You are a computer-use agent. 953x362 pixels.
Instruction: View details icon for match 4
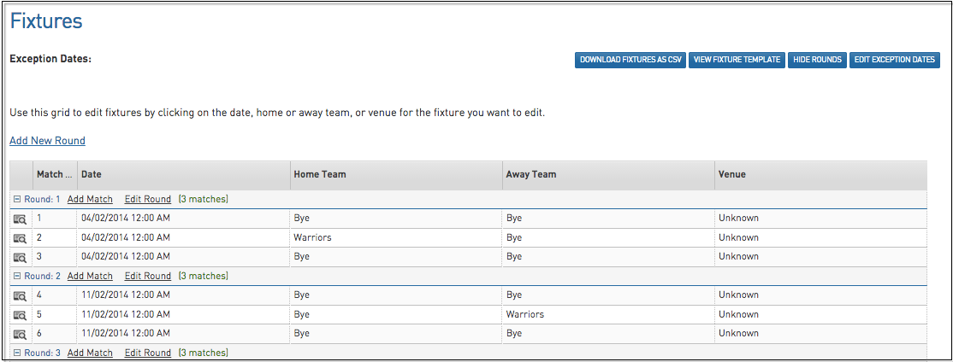pos(20,295)
